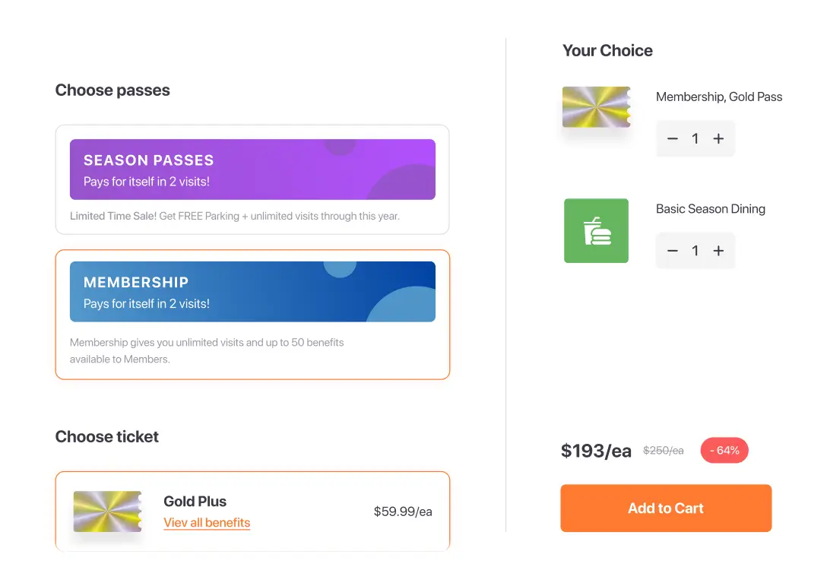Image resolution: width=827 pixels, height=570 pixels.
Task: Click the Gold Pass ticket image in Your Choice
Action: pos(597,107)
